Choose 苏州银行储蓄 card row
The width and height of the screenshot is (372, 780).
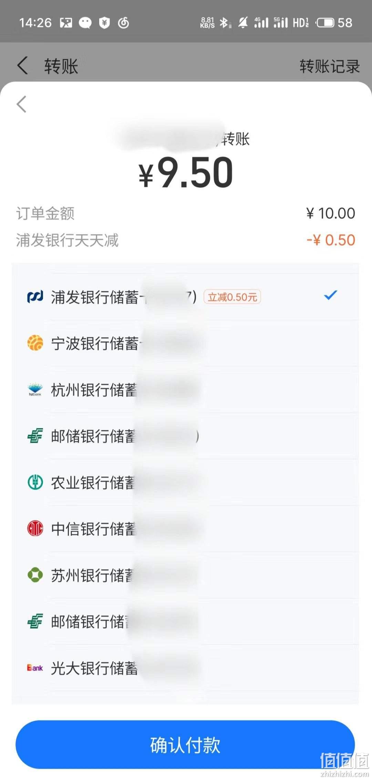185,575
